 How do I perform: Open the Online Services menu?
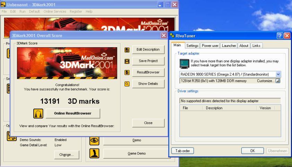tap(55, 11)
